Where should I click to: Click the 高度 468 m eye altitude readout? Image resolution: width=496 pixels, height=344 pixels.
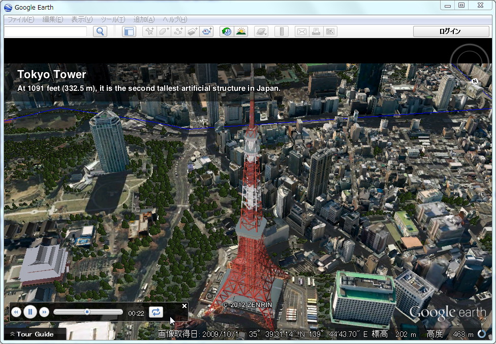450,334
